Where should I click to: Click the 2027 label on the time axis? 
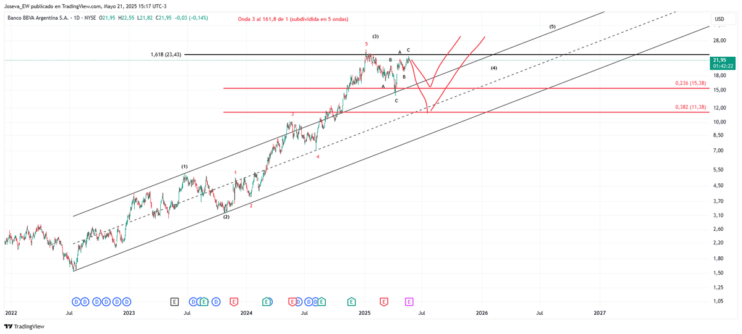(600, 313)
